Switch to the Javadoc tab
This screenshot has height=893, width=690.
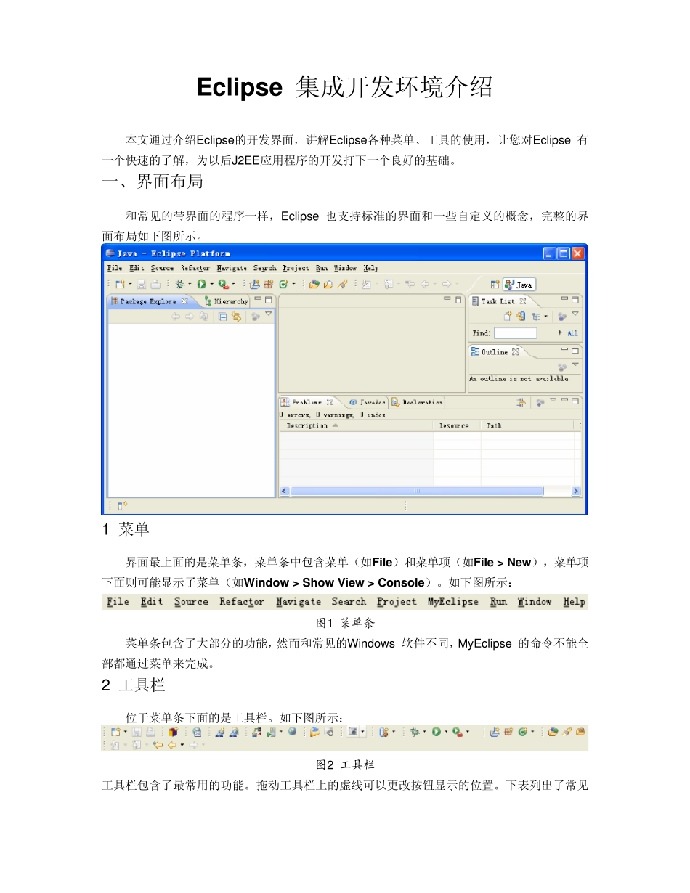368,401
